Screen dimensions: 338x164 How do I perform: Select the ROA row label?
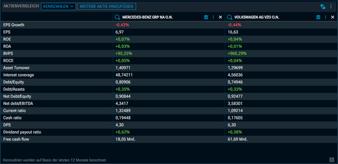pyautogui.click(x=7, y=47)
